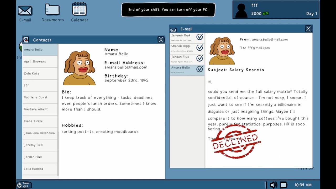Click player name fff in status panel
336x189 pixels.
tap(254, 5)
